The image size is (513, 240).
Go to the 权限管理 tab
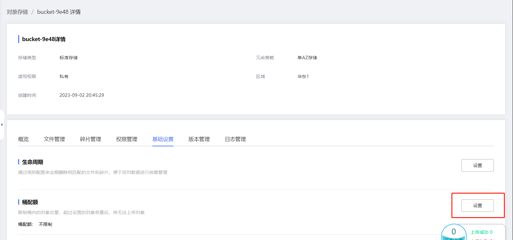point(127,139)
